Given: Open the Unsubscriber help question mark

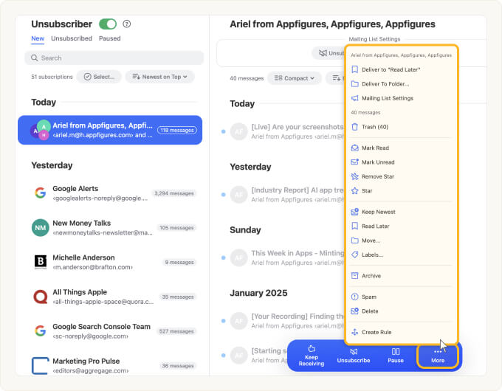Looking at the screenshot, I should point(127,24).
